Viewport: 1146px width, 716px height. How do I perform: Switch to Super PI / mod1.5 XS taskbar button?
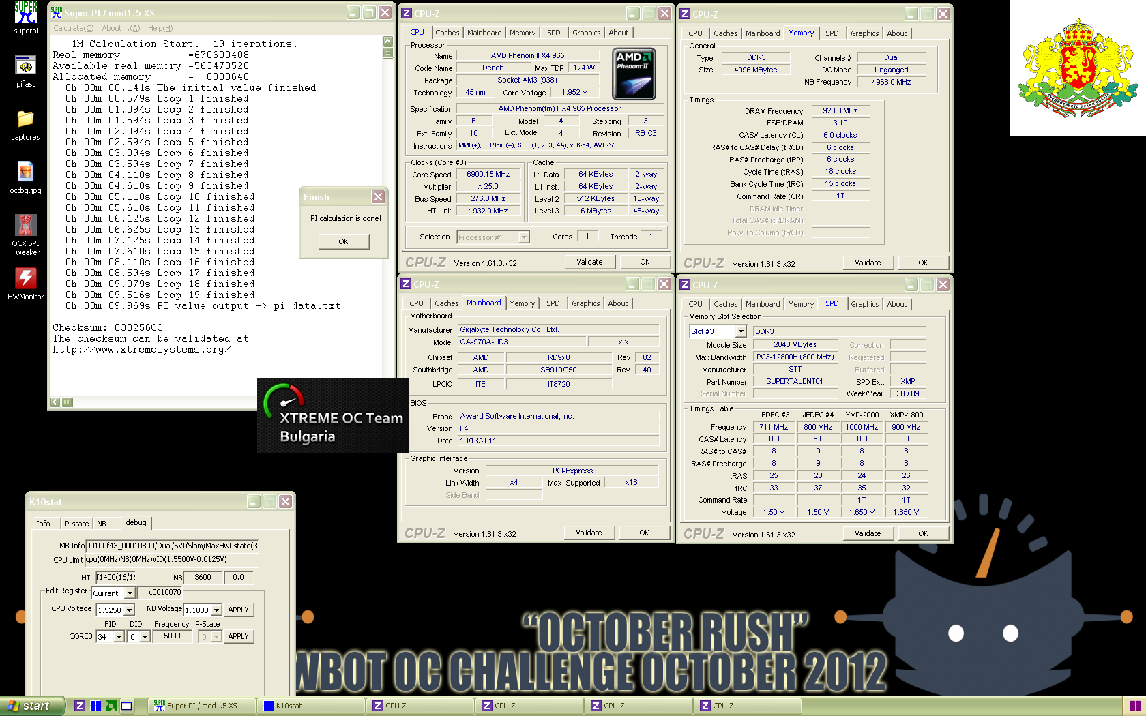[203, 706]
